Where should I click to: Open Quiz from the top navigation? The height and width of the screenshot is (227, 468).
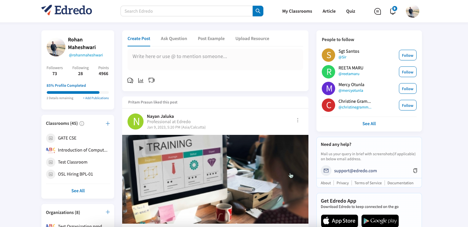pos(350,11)
